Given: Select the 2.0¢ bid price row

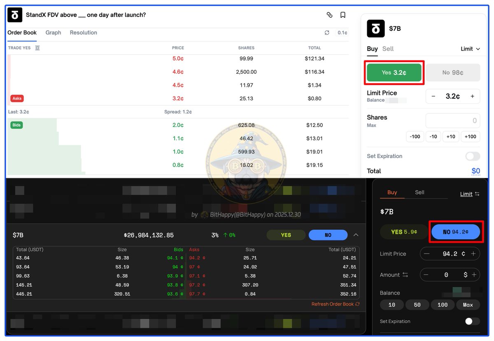Looking at the screenshot, I should tap(178, 125).
